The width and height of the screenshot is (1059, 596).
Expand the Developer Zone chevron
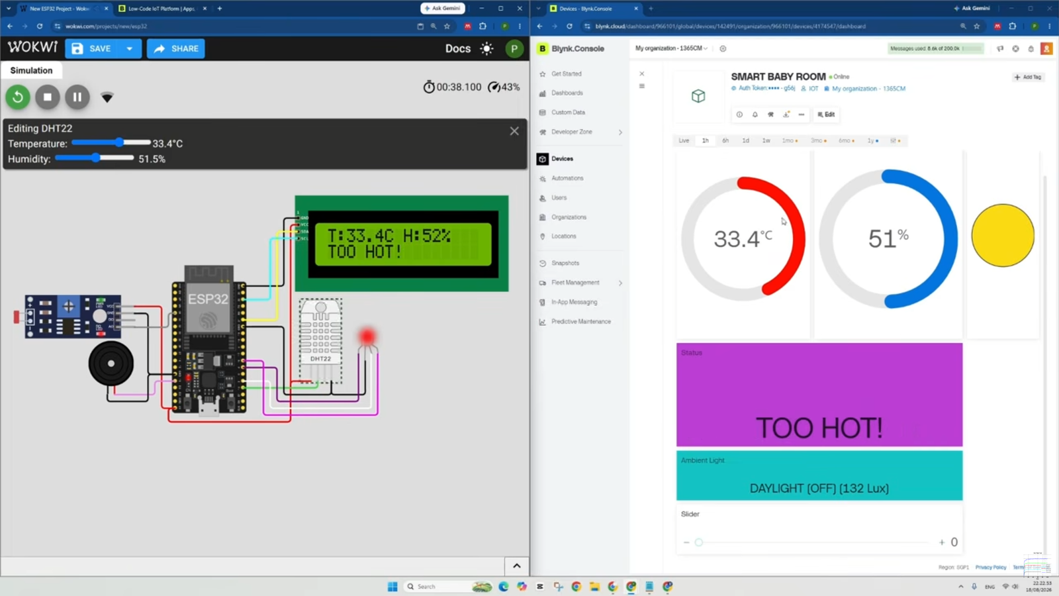coord(620,132)
